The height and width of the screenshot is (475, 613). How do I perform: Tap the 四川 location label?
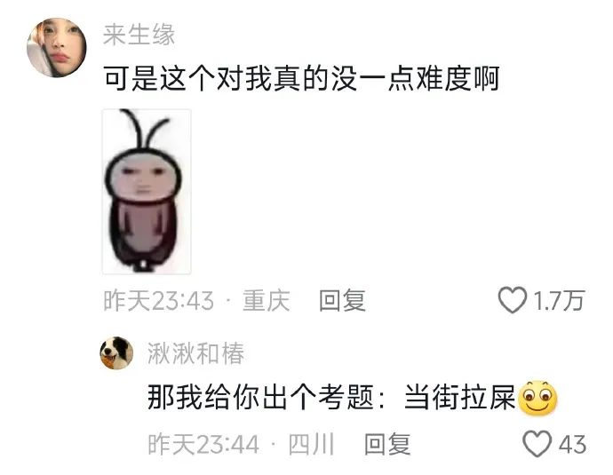(x=311, y=444)
